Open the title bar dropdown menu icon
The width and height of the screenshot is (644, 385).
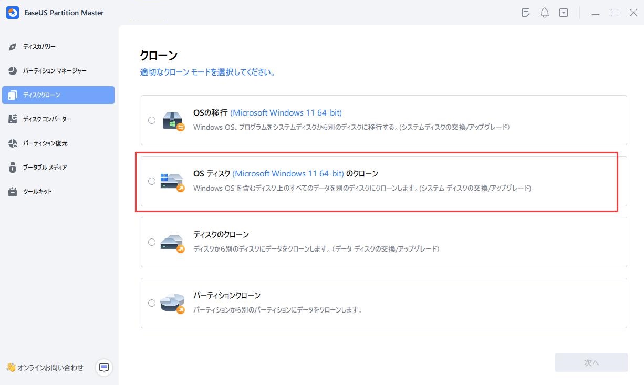pyautogui.click(x=564, y=13)
